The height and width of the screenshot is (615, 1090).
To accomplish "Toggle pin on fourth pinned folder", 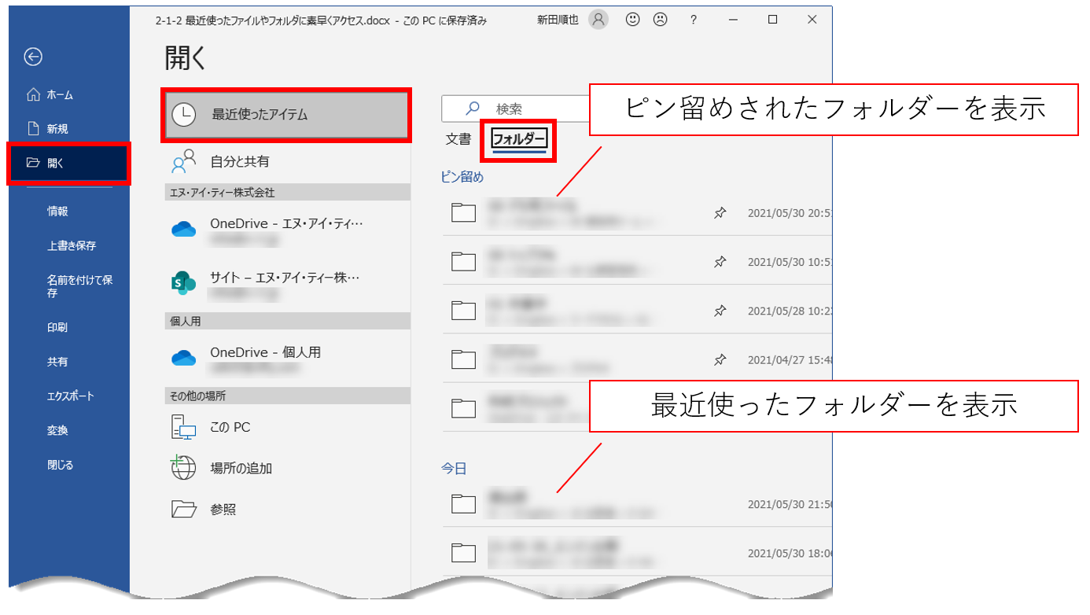I will [720, 359].
